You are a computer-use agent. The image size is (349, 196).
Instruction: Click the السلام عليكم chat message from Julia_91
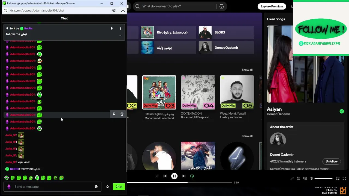[23, 162]
